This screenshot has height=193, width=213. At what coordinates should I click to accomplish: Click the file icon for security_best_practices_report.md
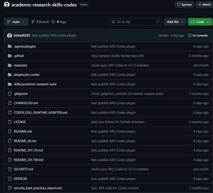(10, 188)
